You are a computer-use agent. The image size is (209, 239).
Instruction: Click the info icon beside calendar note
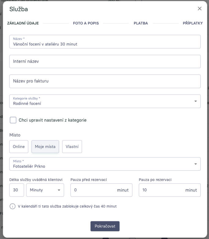[13, 206]
